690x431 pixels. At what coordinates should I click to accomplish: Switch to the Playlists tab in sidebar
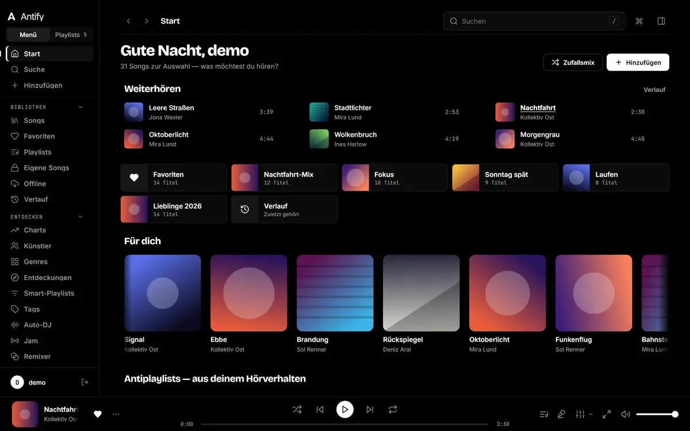click(71, 34)
